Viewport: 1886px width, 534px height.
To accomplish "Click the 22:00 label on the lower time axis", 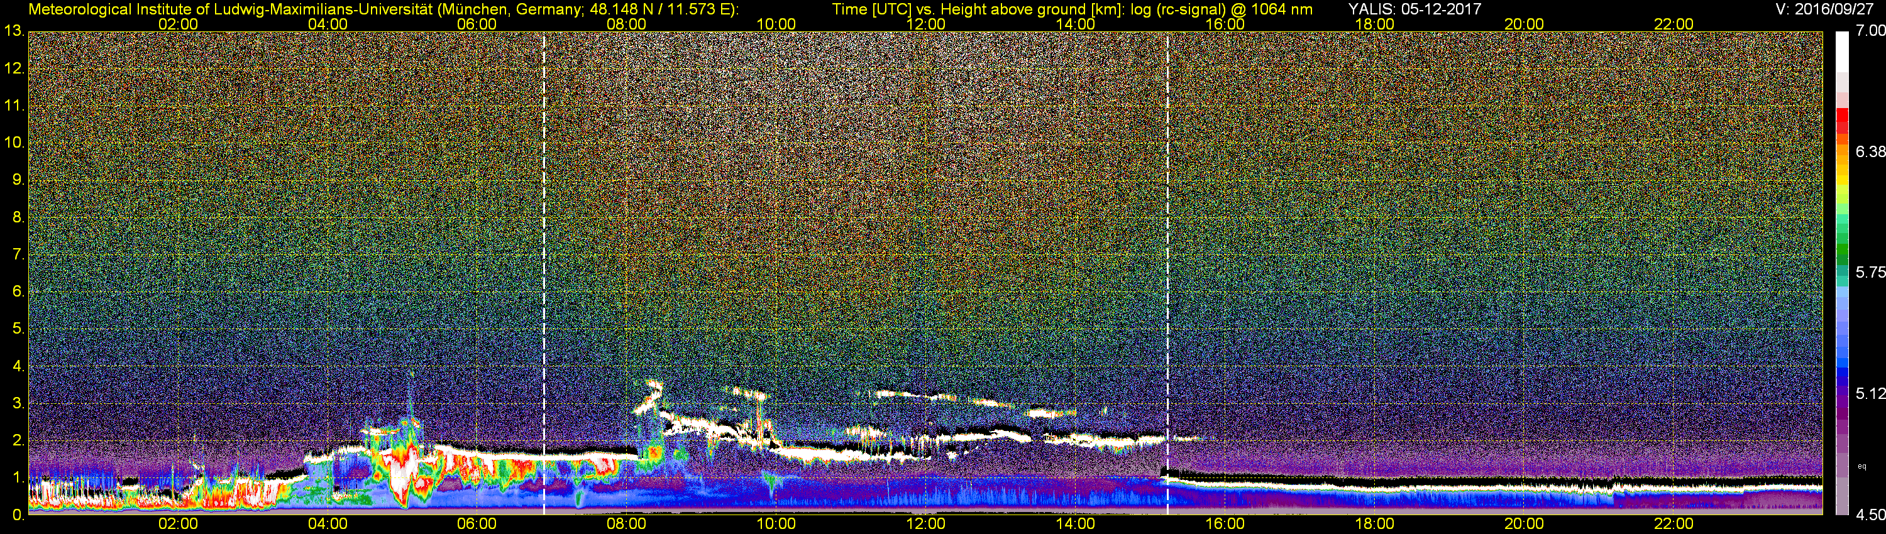I will point(1674,524).
